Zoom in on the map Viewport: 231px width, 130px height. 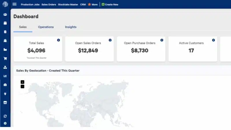point(23,82)
